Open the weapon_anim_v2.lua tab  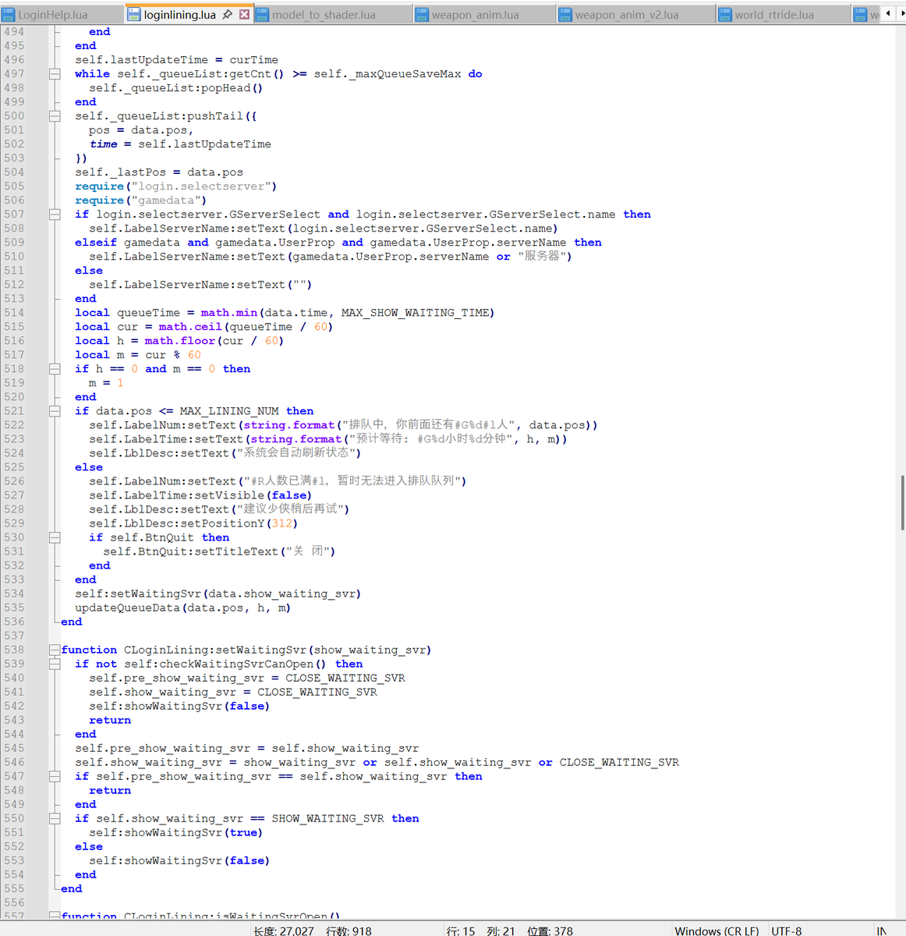click(635, 15)
